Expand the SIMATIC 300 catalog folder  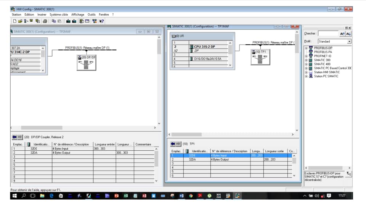click(306, 60)
